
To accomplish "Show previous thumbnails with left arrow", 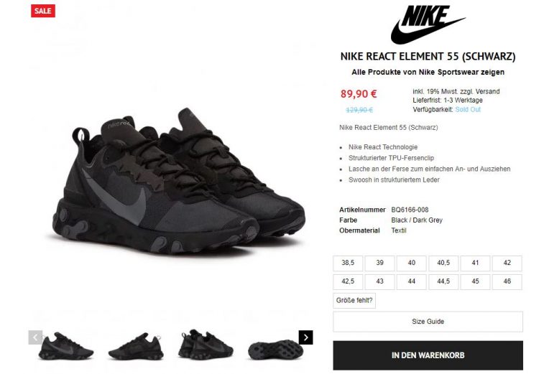I will (x=35, y=337).
